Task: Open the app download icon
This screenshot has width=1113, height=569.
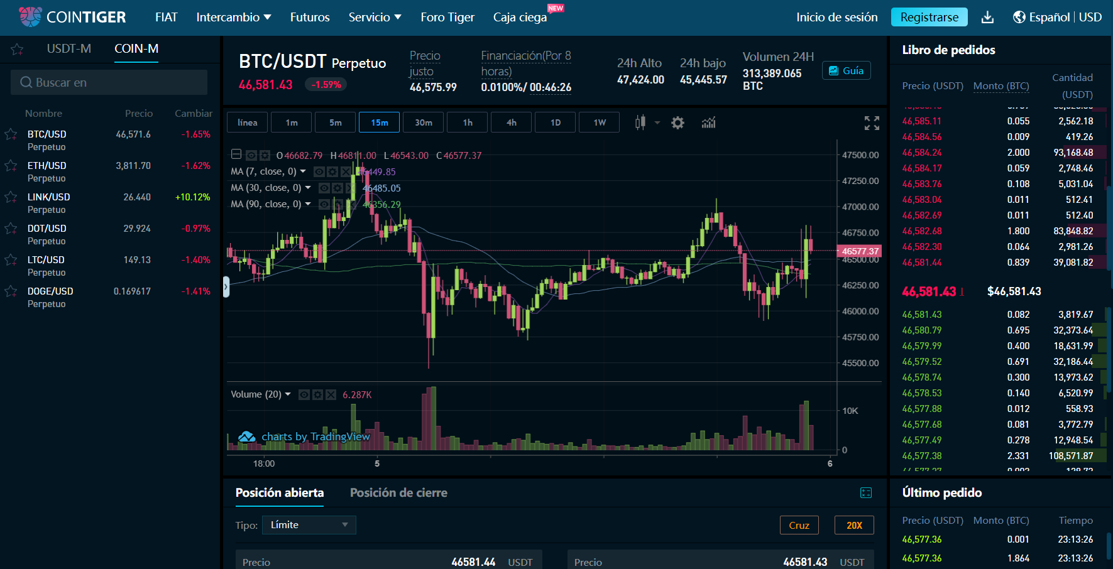Action: (x=987, y=18)
